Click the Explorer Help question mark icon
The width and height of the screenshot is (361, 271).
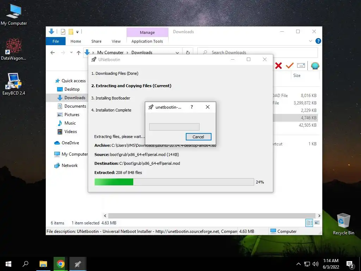point(318,41)
